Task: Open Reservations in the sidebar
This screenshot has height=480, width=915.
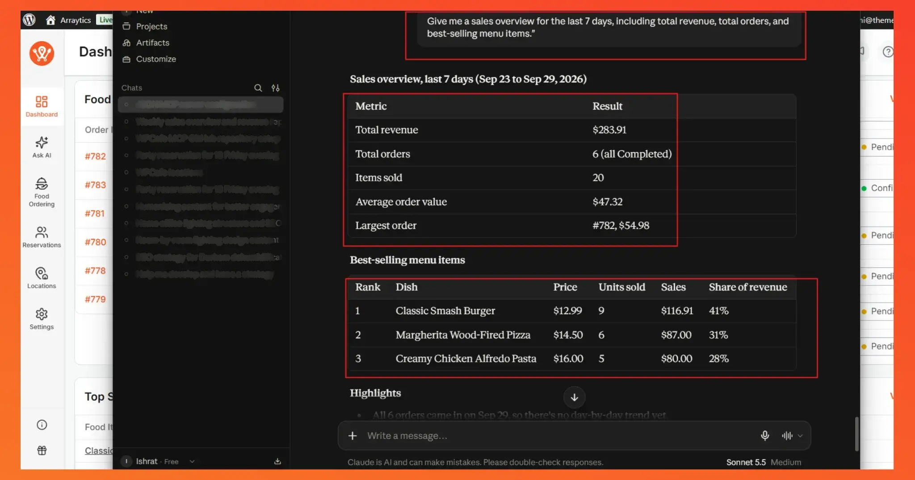Action: point(42,237)
